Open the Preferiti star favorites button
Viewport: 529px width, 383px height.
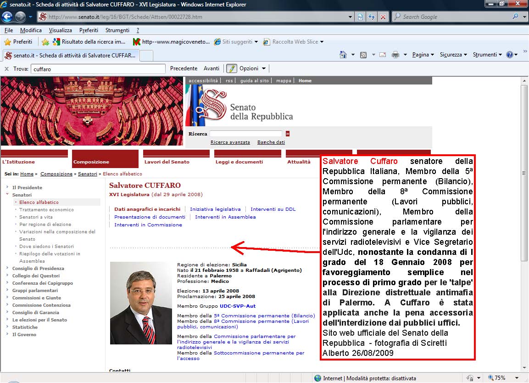(x=18, y=41)
